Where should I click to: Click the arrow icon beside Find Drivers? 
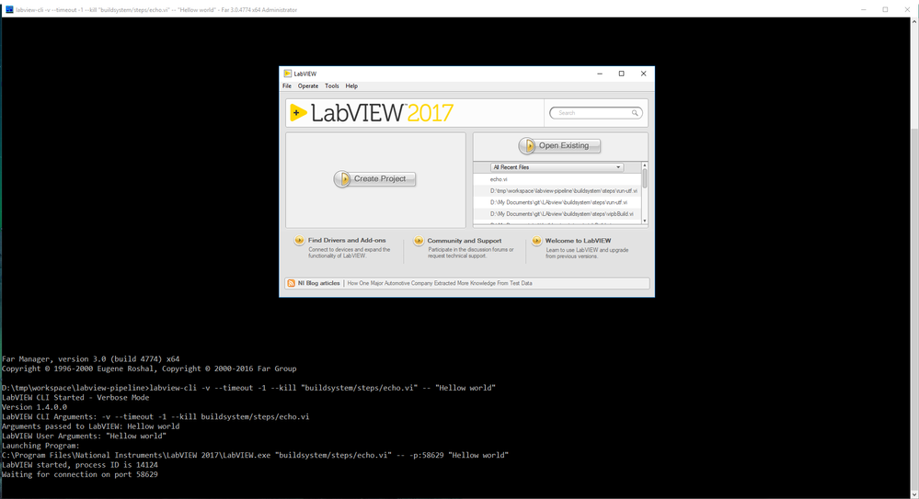pos(300,240)
